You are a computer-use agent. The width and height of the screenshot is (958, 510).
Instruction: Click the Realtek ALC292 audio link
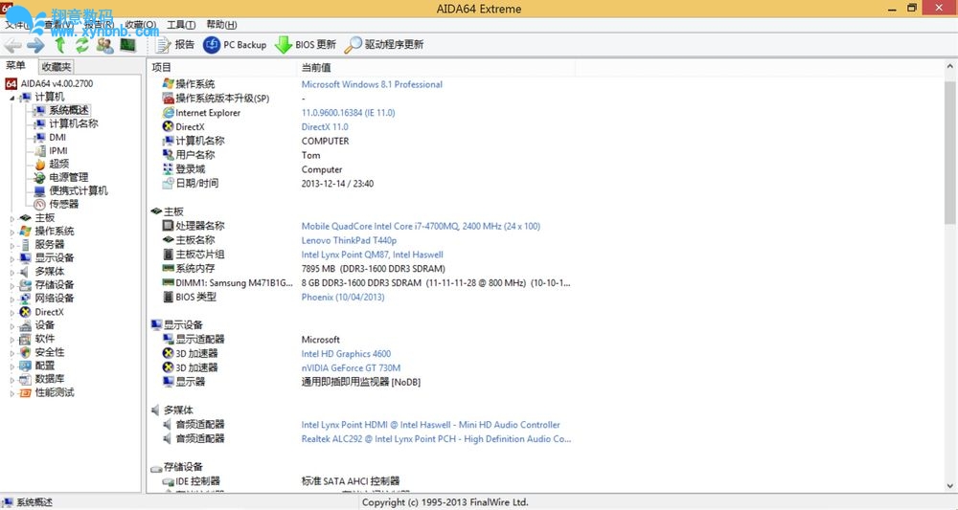436,438
